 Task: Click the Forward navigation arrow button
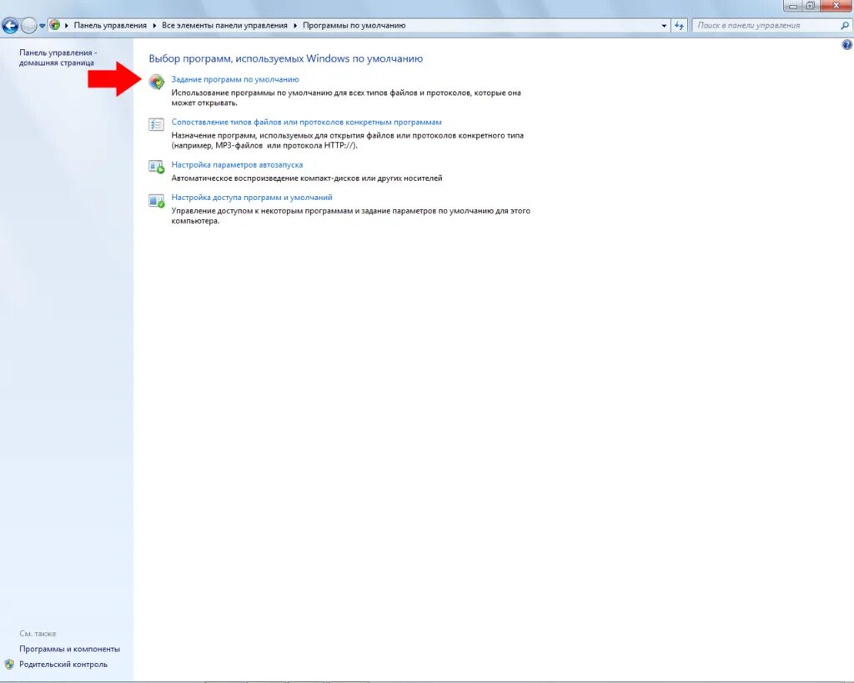[28, 25]
